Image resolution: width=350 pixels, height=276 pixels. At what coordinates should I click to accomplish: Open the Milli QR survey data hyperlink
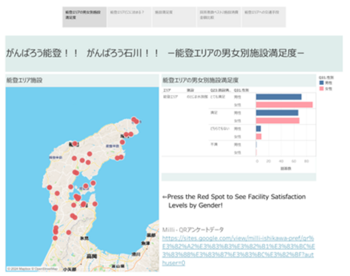click(x=238, y=250)
